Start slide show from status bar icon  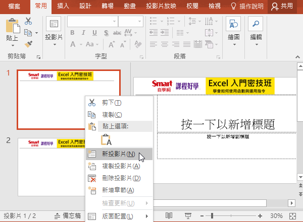(188, 216)
